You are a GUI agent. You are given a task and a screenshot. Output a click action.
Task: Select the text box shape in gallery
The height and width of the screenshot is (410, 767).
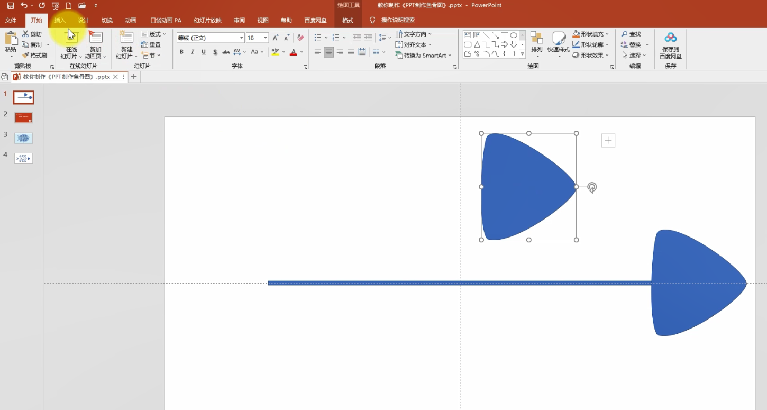click(x=468, y=35)
